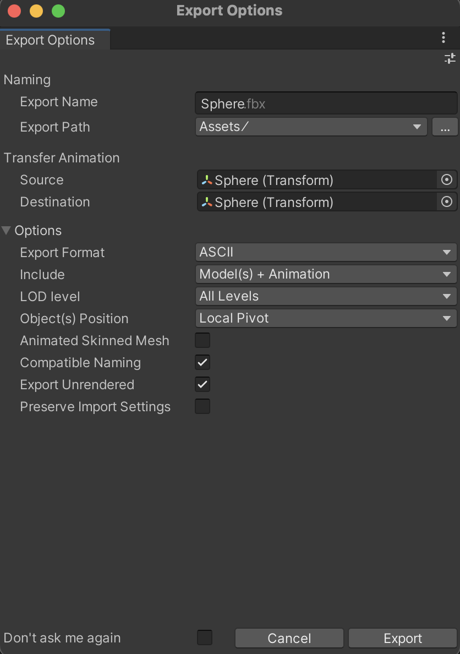The height and width of the screenshot is (654, 460).
Task: Uncheck Compatible Naming option
Action: point(202,362)
